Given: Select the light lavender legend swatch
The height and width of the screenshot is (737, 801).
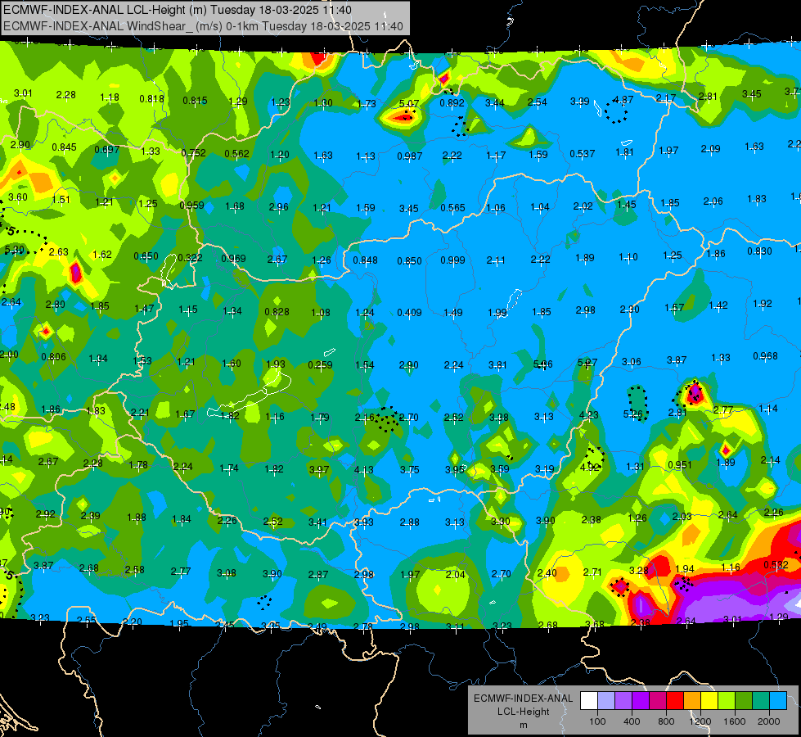Looking at the screenshot, I should 606,701.
